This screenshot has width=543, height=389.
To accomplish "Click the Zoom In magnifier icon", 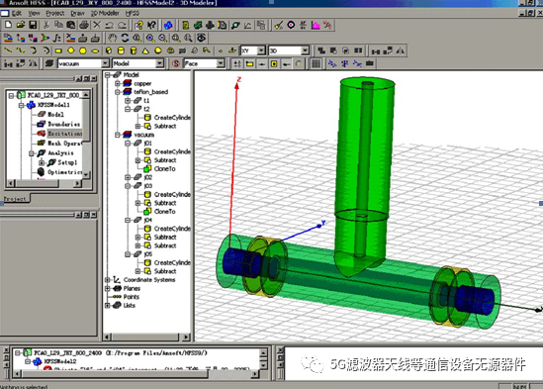I will (150, 38).
